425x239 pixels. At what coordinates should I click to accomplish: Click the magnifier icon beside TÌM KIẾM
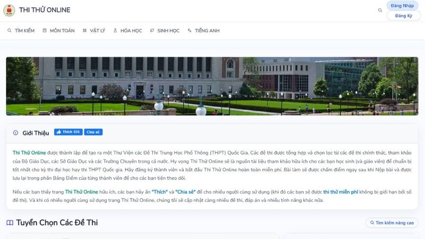(x=10, y=30)
